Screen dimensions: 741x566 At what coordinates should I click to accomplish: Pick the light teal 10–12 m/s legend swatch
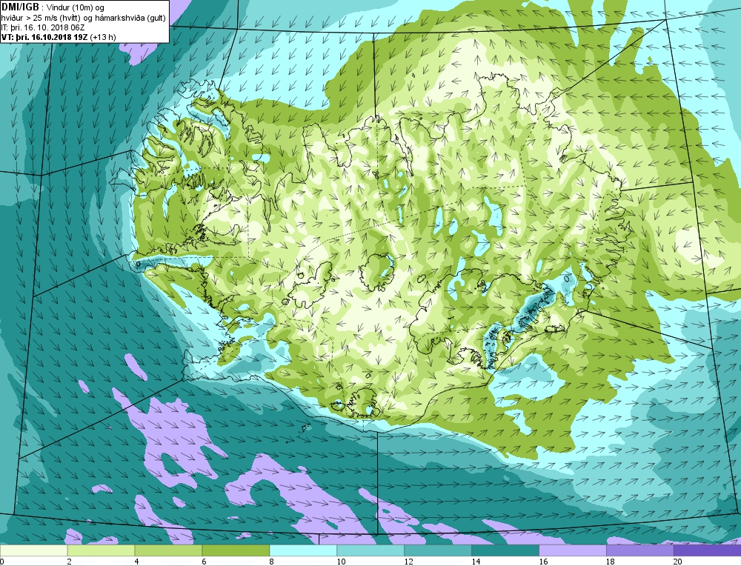(370, 550)
